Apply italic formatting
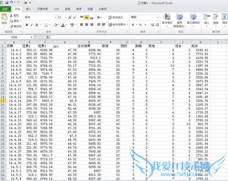The height and width of the screenshot is (181, 228). point(32,25)
